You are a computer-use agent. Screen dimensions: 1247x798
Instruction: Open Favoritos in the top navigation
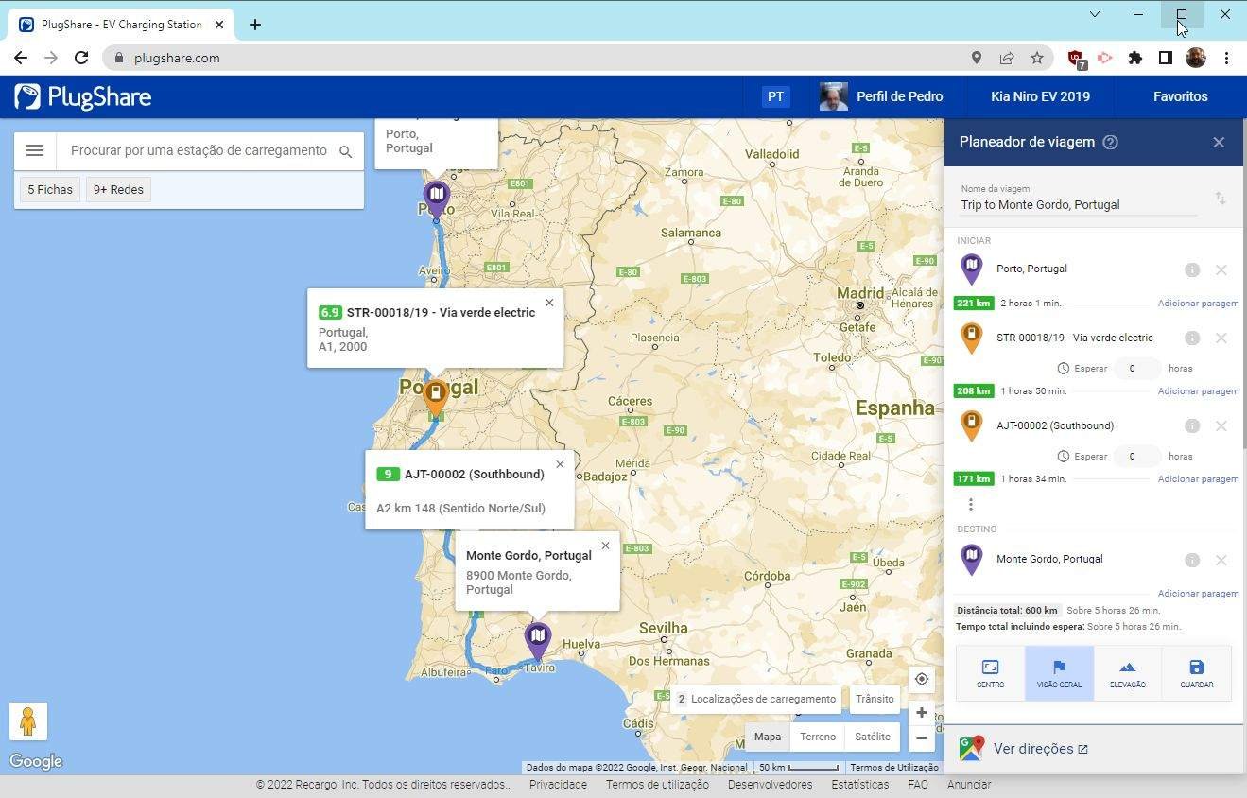click(x=1180, y=96)
